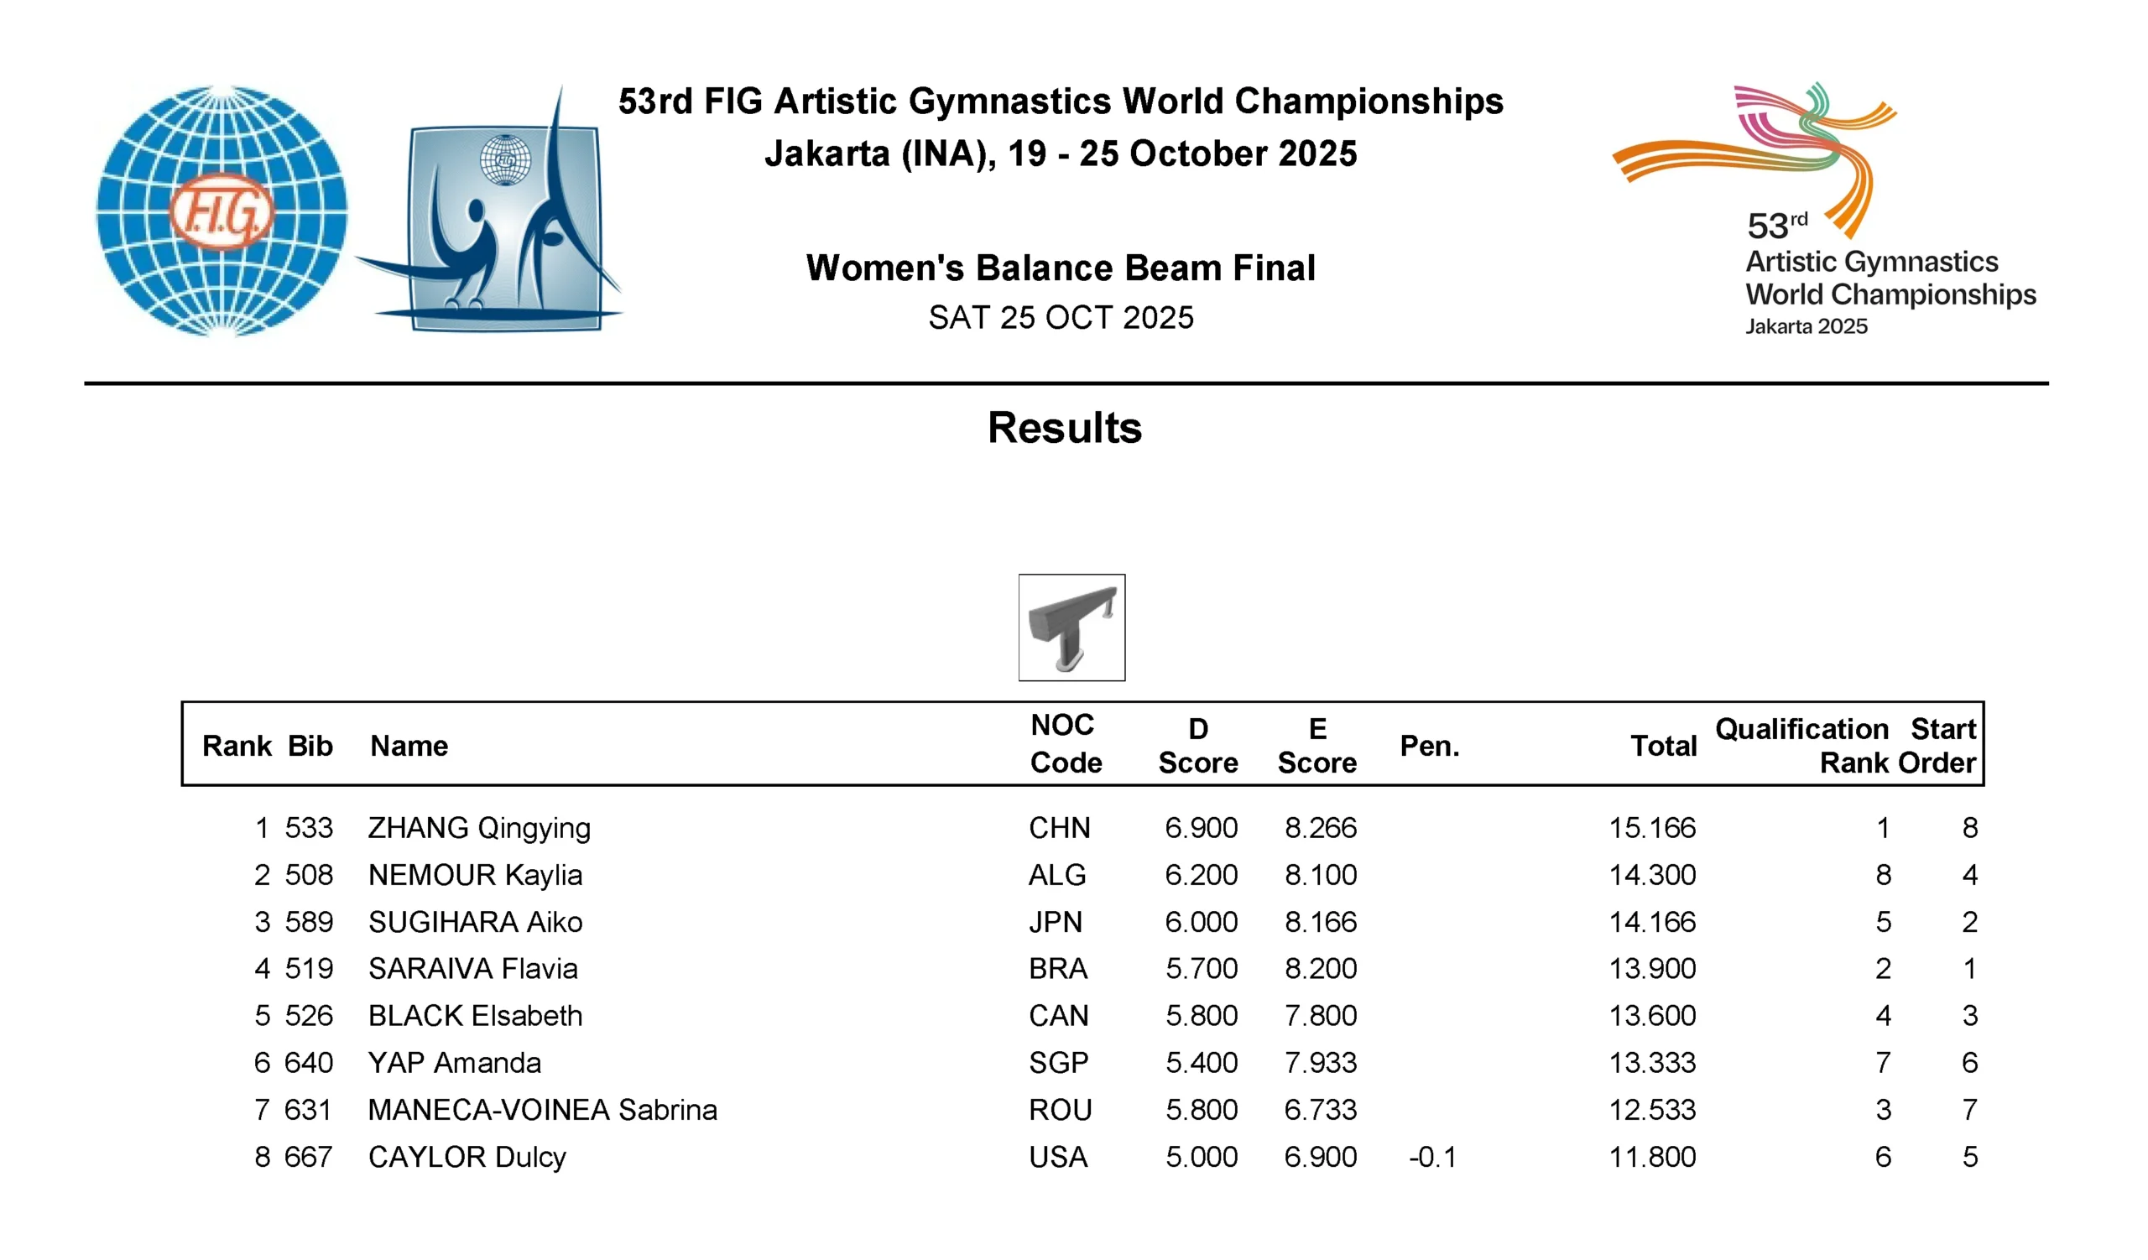Click the SAT 25 OCT 2025 date text
Screen dimensions: 2148x1260
[1061, 318]
